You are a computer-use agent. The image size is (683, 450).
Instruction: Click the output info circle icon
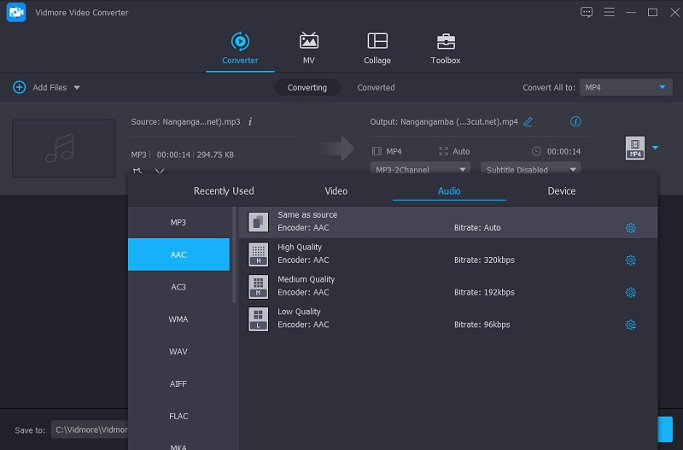point(575,122)
